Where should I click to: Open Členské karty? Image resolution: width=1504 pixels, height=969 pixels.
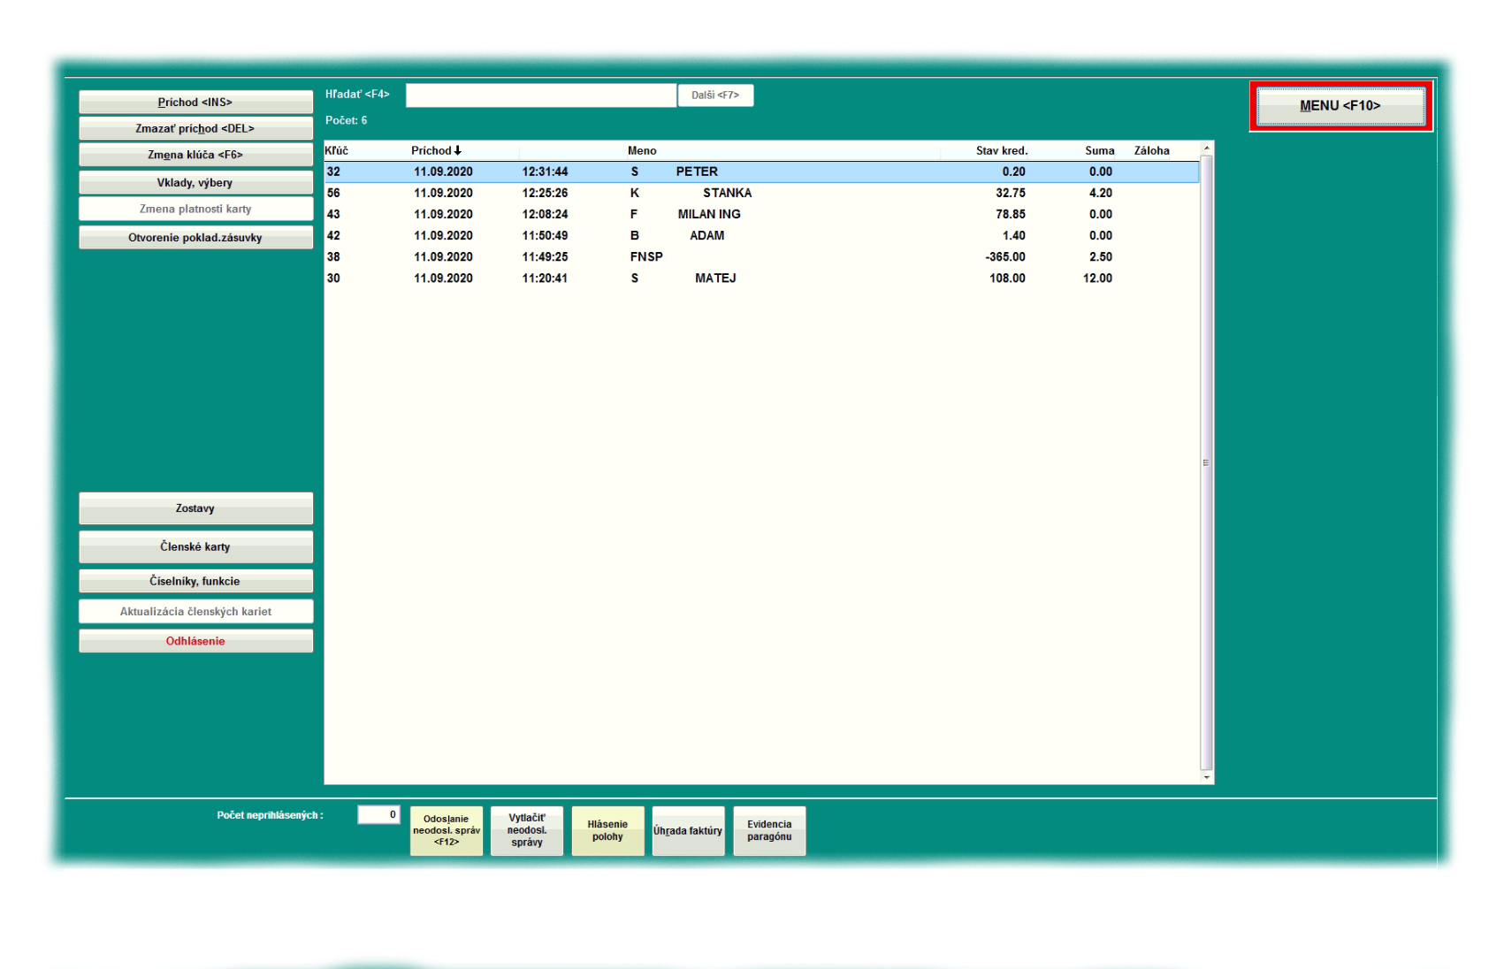[195, 547]
